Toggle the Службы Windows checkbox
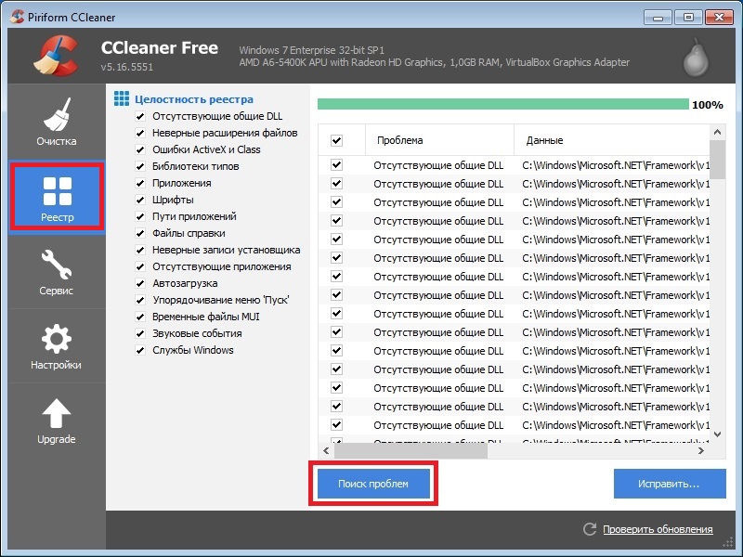The width and height of the screenshot is (743, 557). [140, 350]
